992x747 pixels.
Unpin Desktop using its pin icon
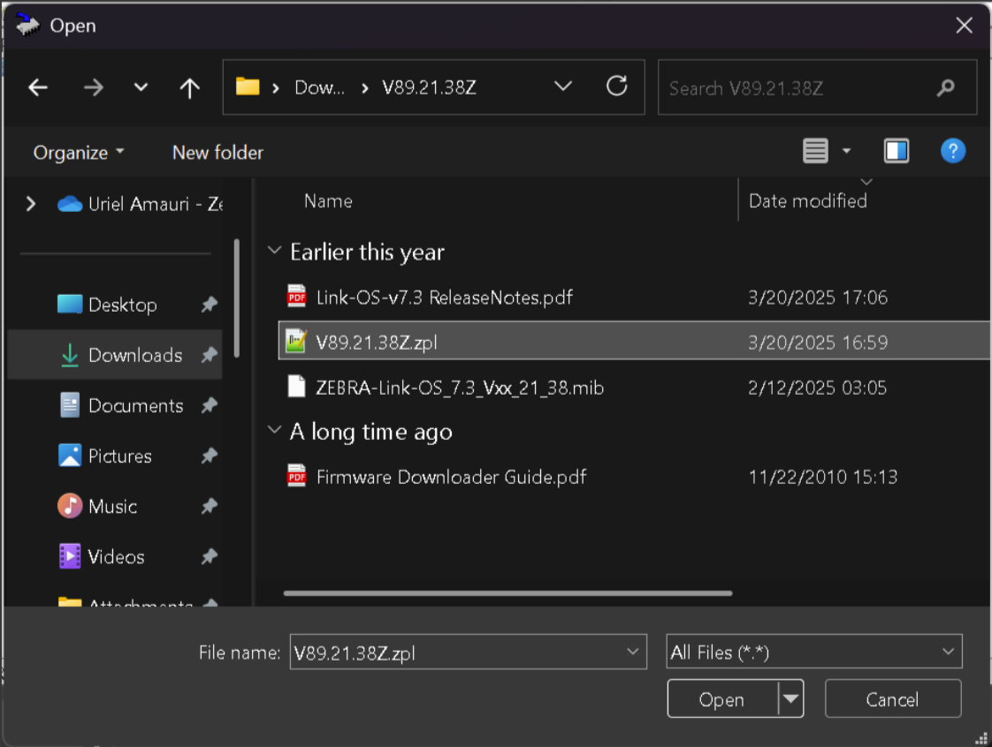click(210, 305)
